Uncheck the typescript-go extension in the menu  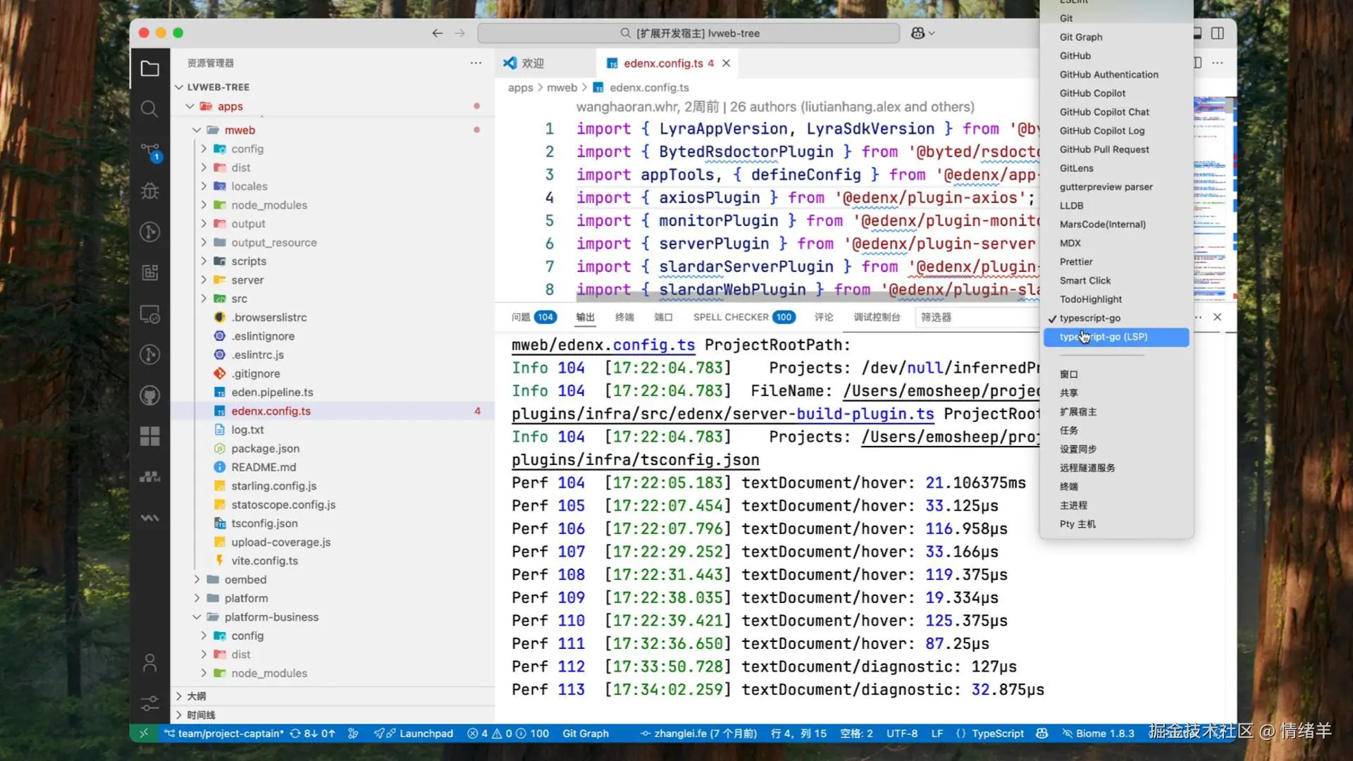pyautogui.click(x=1089, y=318)
